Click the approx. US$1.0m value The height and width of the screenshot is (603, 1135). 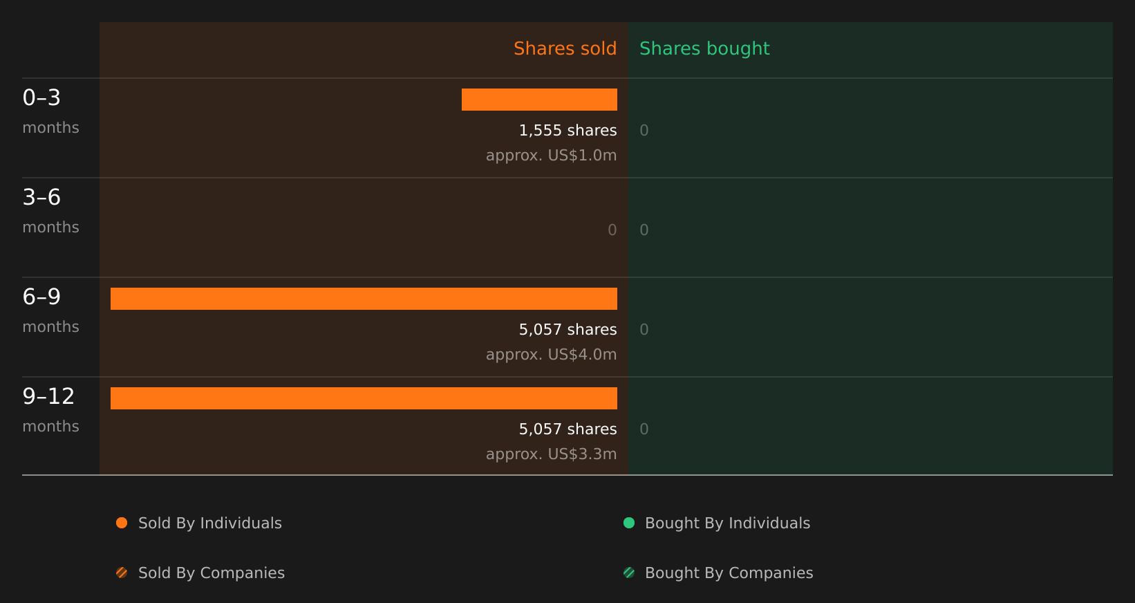(551, 156)
